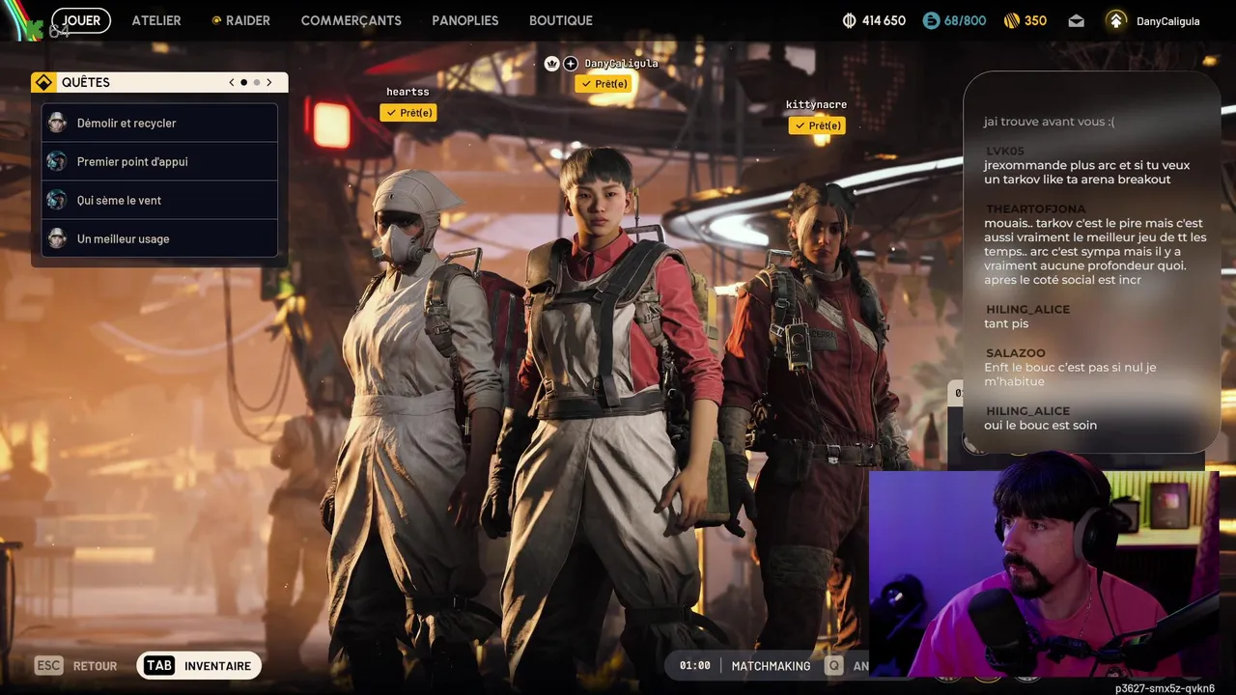Click the Q key cancel icon
Screen dimensions: 1236x695
tap(833, 666)
